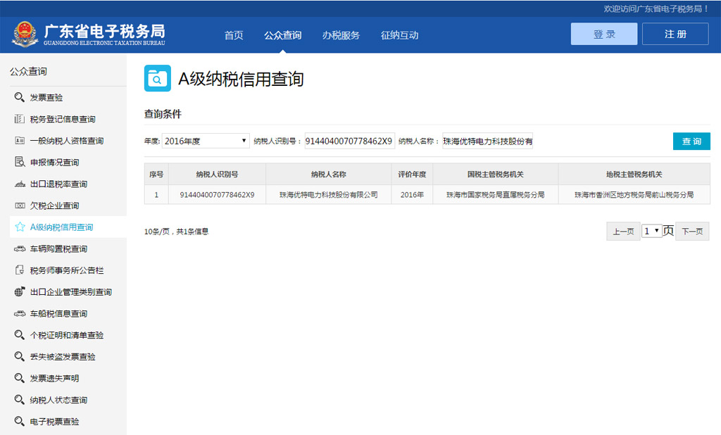721x435 pixels.
Task: Go to the 征纳互动 menu
Action: click(399, 35)
